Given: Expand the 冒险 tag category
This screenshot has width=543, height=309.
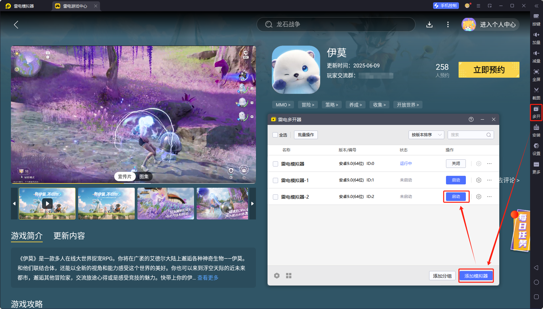Looking at the screenshot, I should pos(308,105).
